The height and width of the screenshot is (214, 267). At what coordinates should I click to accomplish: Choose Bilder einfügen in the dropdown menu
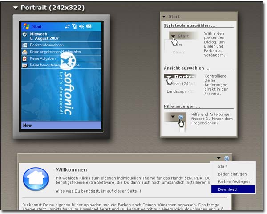point(232,174)
